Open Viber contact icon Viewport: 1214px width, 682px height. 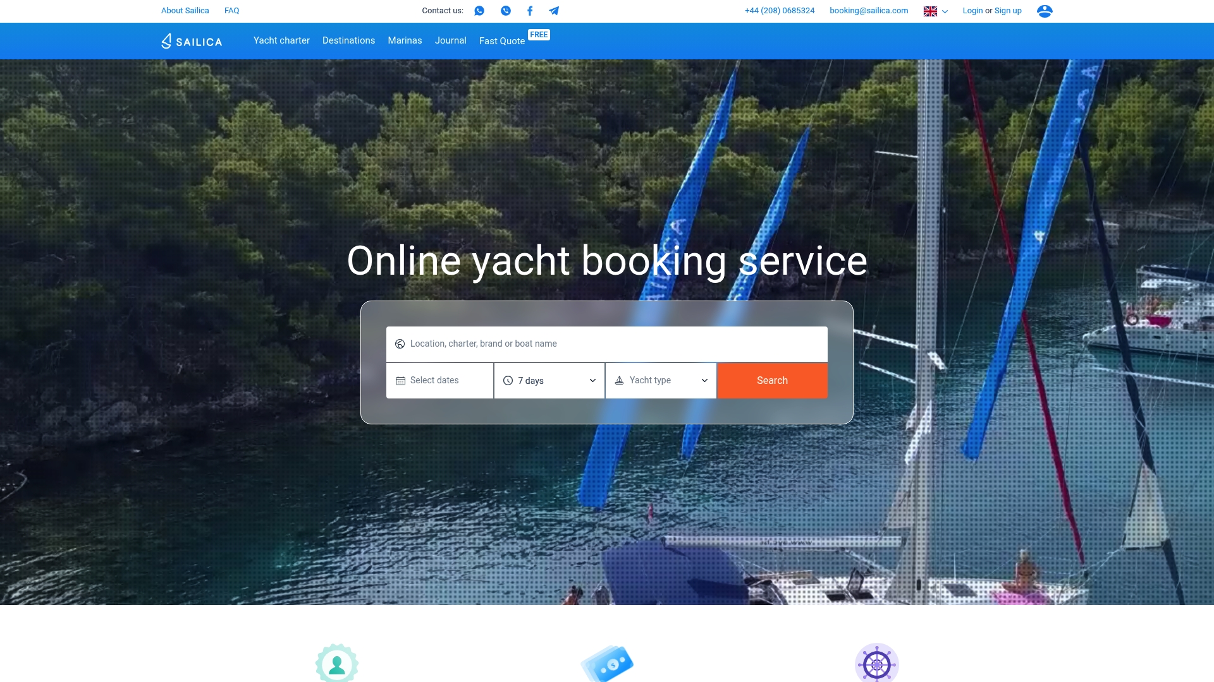click(506, 11)
